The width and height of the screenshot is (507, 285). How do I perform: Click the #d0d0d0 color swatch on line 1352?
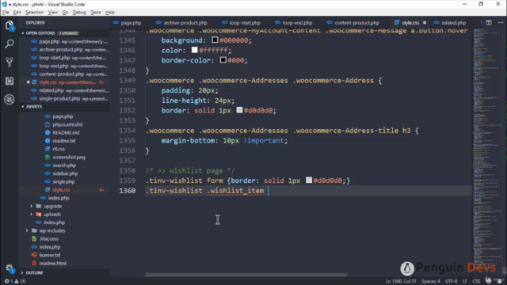(x=239, y=110)
